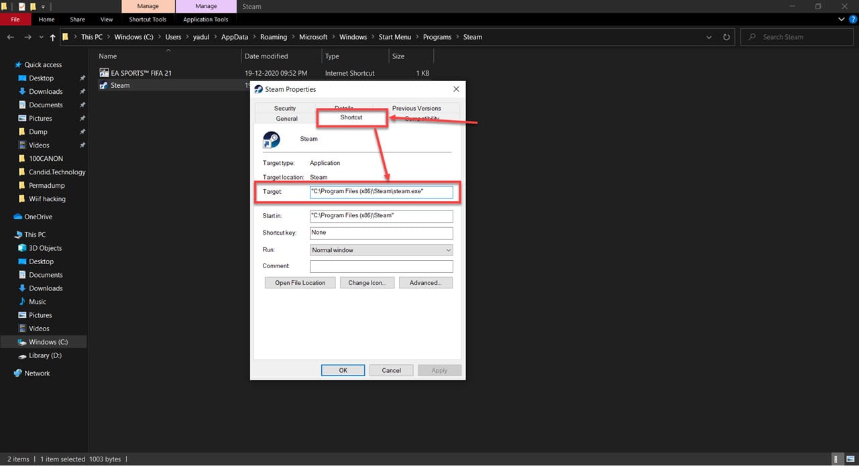Open the Permadump folder in sidebar
Image resolution: width=859 pixels, height=466 pixels.
[x=47, y=186]
